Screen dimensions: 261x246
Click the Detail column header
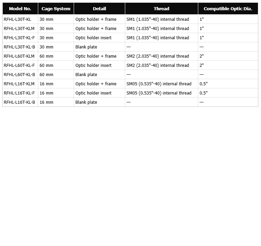99,9
